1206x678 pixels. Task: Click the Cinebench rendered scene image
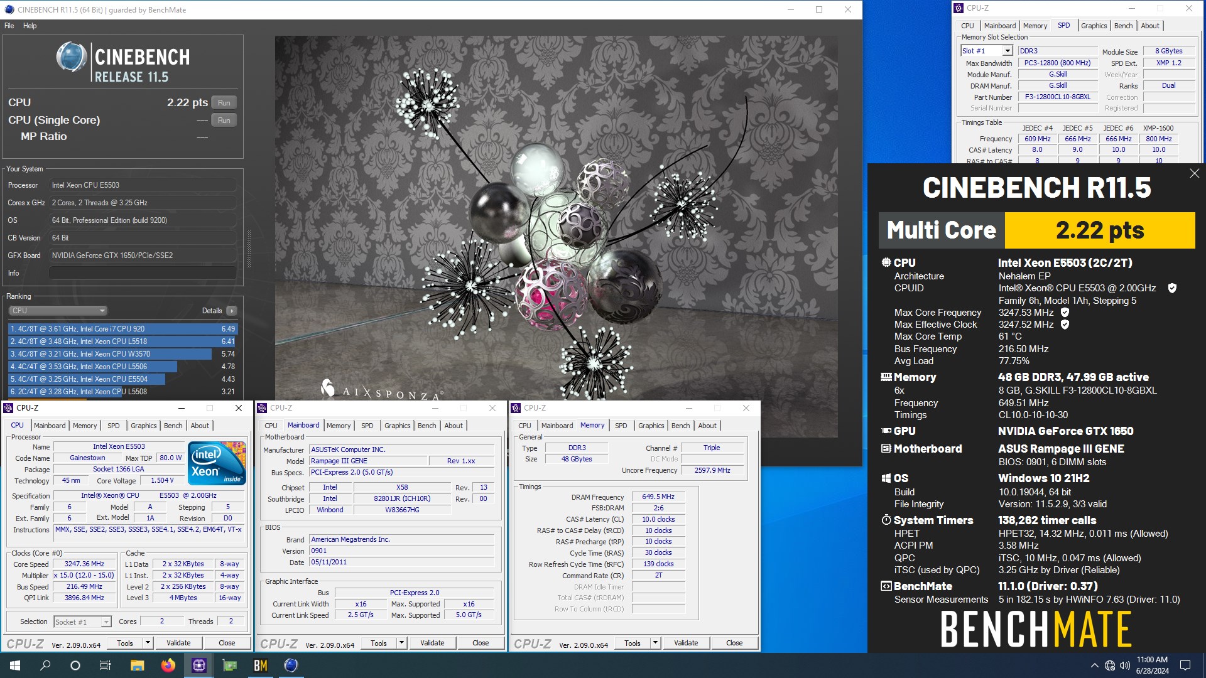[x=556, y=237]
